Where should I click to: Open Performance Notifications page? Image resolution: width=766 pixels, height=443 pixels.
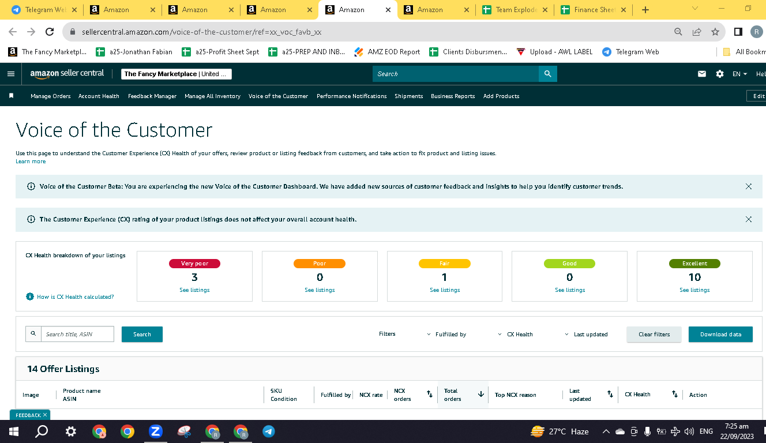[x=352, y=96]
